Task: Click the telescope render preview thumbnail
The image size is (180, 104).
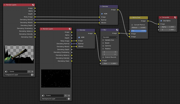Action: pyautogui.click(x=19, y=54)
